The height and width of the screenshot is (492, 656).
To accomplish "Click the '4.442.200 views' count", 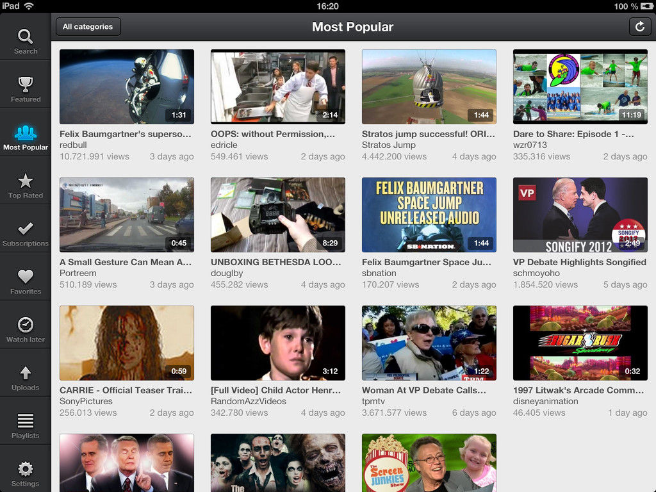I will [394, 156].
